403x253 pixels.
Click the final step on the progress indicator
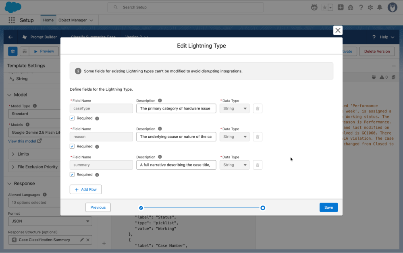[x=263, y=208]
